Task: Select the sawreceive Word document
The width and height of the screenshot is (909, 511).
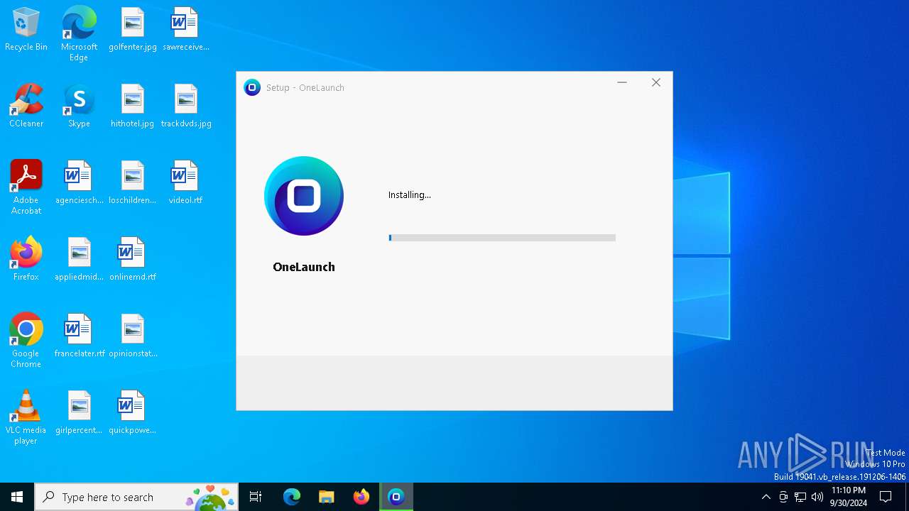Action: tap(185, 30)
